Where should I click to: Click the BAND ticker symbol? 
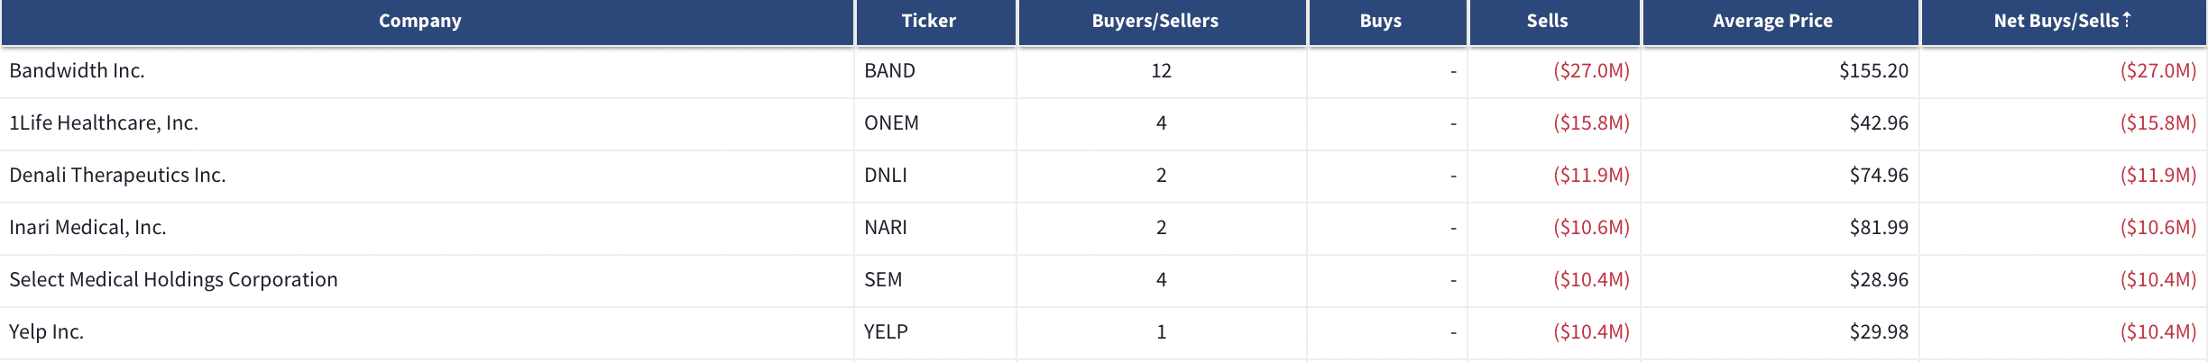(889, 70)
